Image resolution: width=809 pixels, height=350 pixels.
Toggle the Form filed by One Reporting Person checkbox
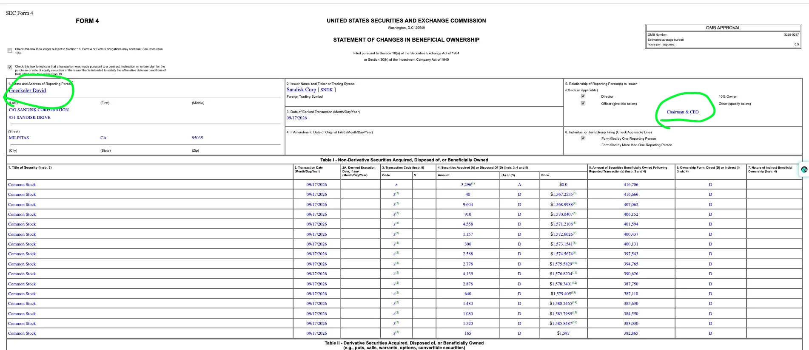583,138
